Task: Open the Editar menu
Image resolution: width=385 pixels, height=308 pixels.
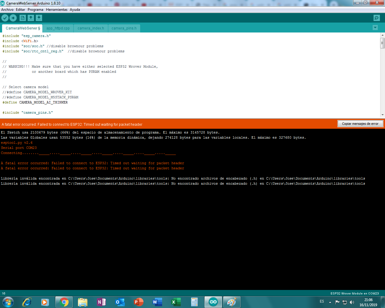Action: [20, 10]
